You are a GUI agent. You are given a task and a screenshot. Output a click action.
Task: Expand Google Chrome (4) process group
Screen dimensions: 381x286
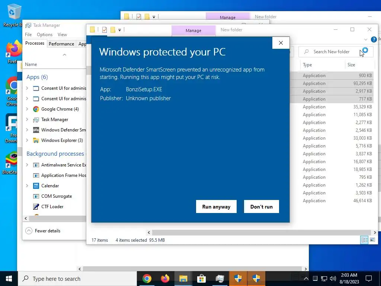click(27, 109)
